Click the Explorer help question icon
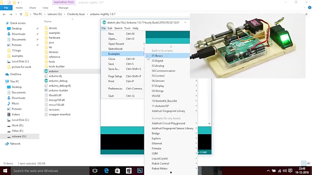312x175 pixels. coord(310,8)
